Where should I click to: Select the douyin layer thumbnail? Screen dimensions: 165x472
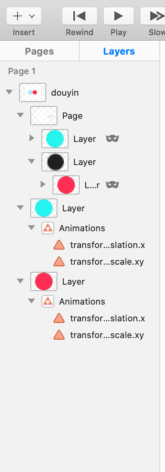click(x=33, y=92)
